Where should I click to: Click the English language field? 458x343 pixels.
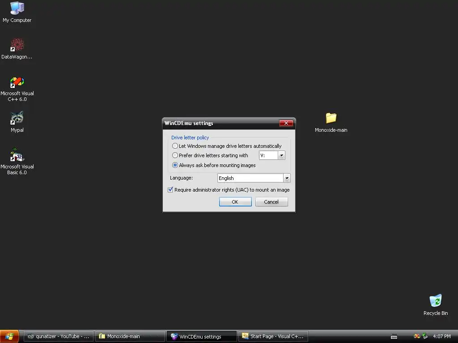pyautogui.click(x=250, y=178)
